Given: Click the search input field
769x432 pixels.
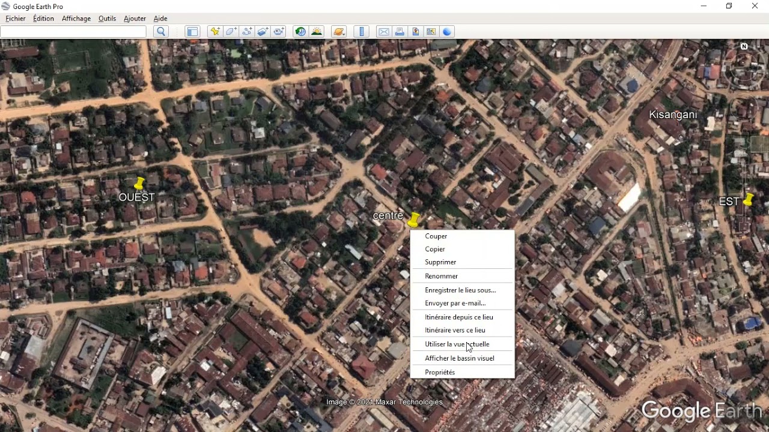Looking at the screenshot, I should (x=73, y=32).
